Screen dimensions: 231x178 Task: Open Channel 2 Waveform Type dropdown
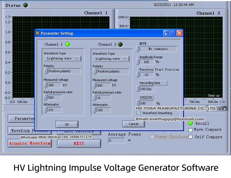point(111,59)
